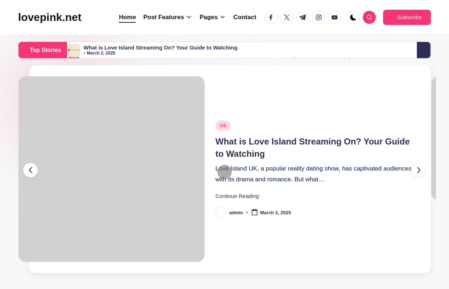
Task: Open the admin author link
Action: [x=236, y=212]
